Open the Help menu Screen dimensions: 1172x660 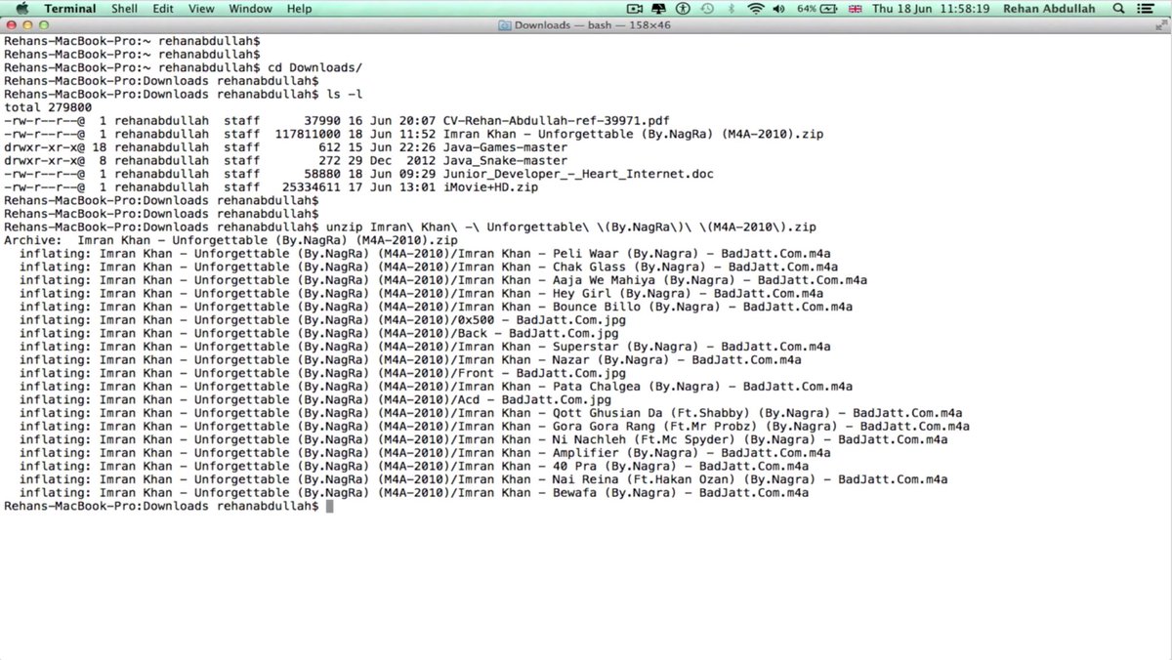pos(300,9)
